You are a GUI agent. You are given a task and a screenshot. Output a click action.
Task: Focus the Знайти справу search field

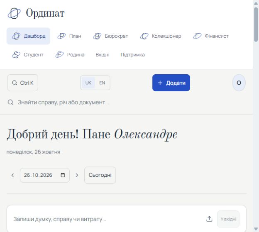coord(126,103)
